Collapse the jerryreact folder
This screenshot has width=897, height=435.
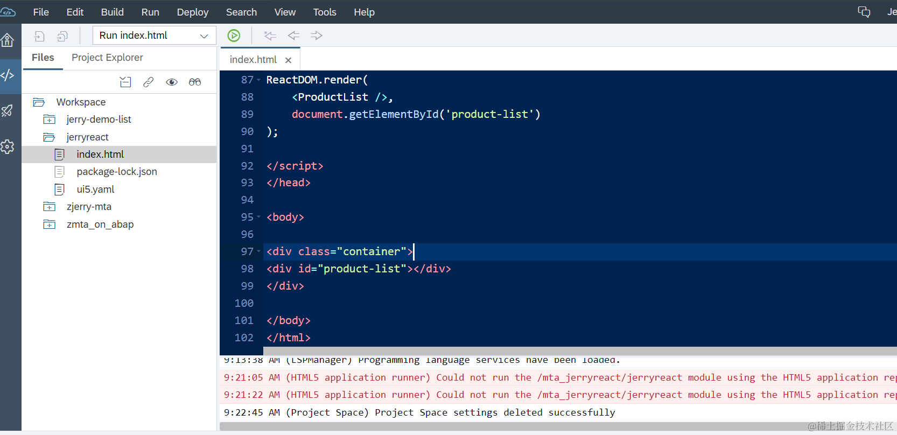click(50, 137)
